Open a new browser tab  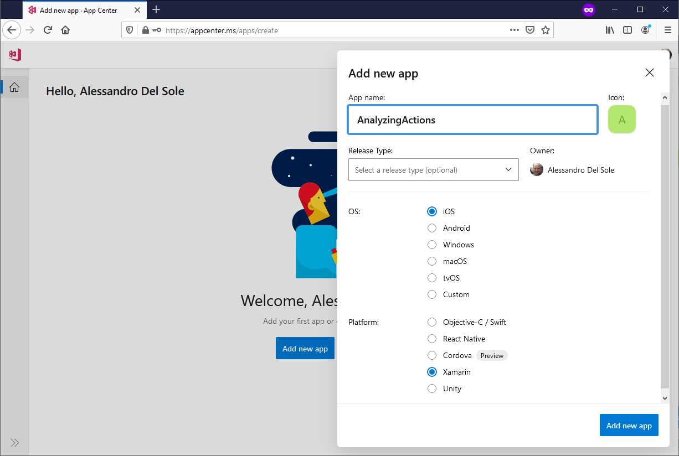click(x=156, y=9)
